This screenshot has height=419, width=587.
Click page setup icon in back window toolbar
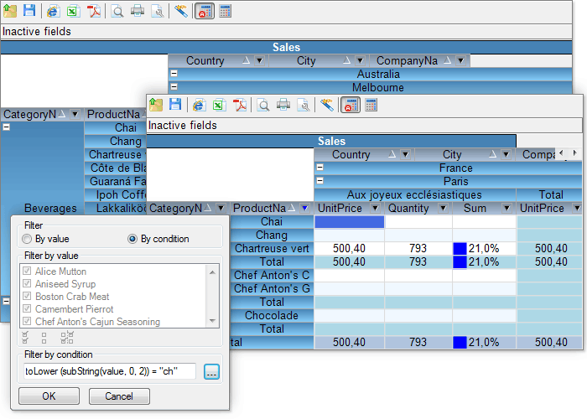(x=158, y=11)
